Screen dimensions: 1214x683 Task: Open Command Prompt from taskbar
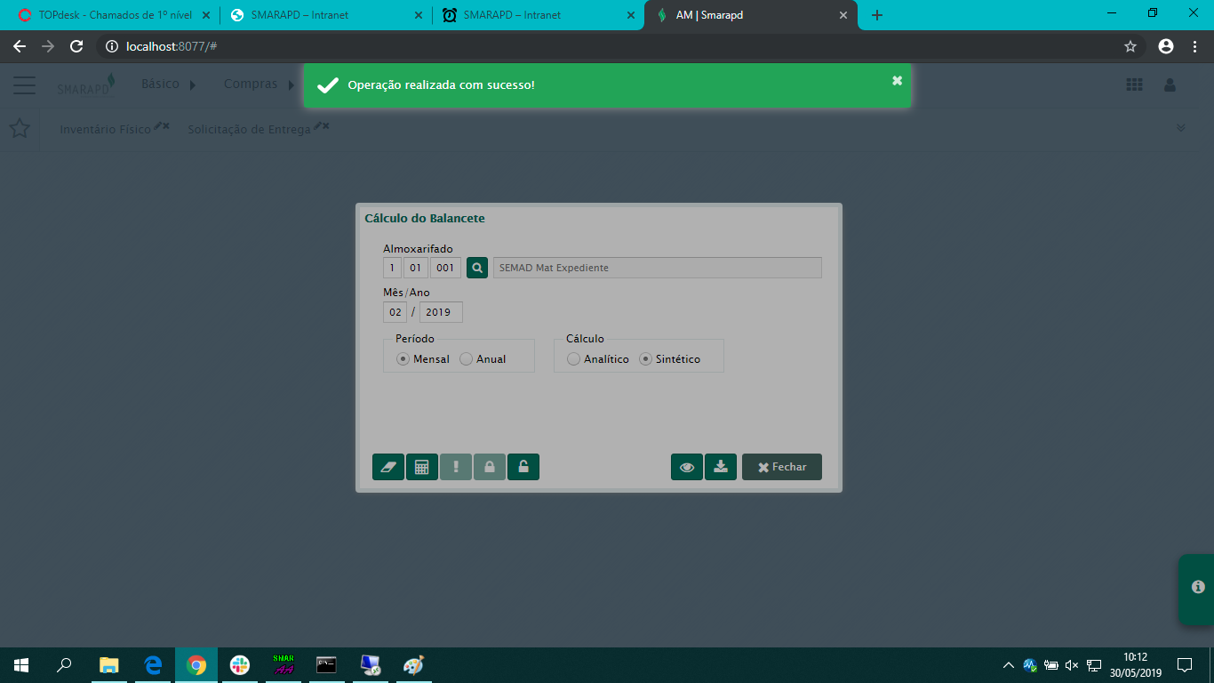327,665
